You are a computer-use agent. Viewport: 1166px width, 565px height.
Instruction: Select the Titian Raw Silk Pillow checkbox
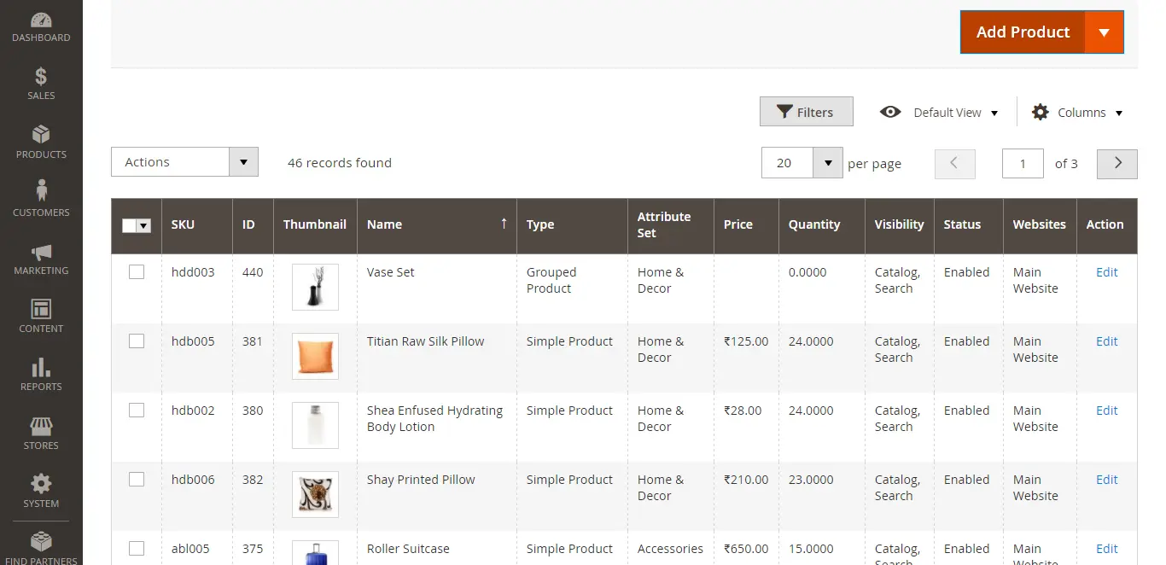137,341
